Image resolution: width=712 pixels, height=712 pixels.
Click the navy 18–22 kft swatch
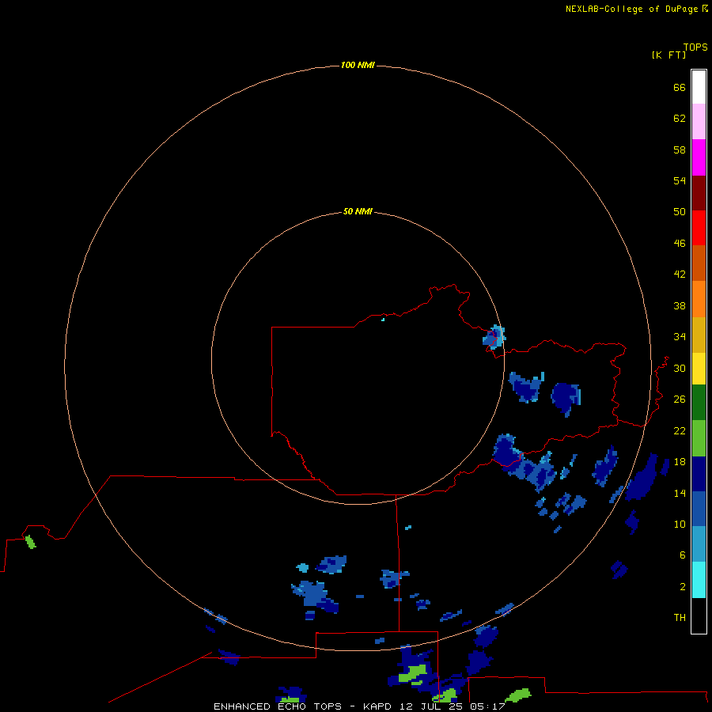tap(699, 474)
